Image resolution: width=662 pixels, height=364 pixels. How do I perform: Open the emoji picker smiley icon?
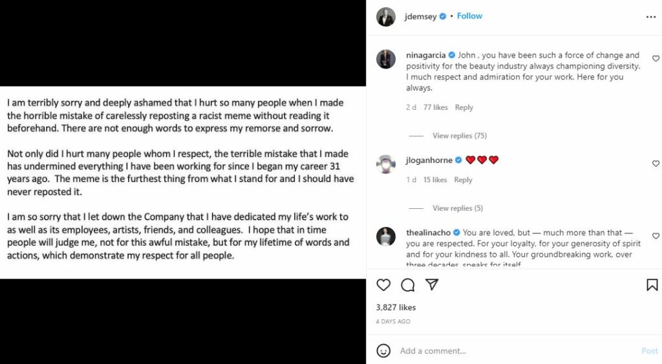coord(383,350)
